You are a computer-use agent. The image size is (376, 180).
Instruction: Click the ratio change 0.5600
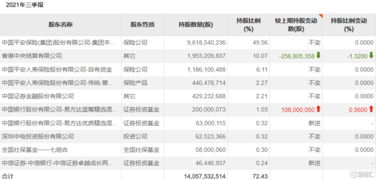358,110
